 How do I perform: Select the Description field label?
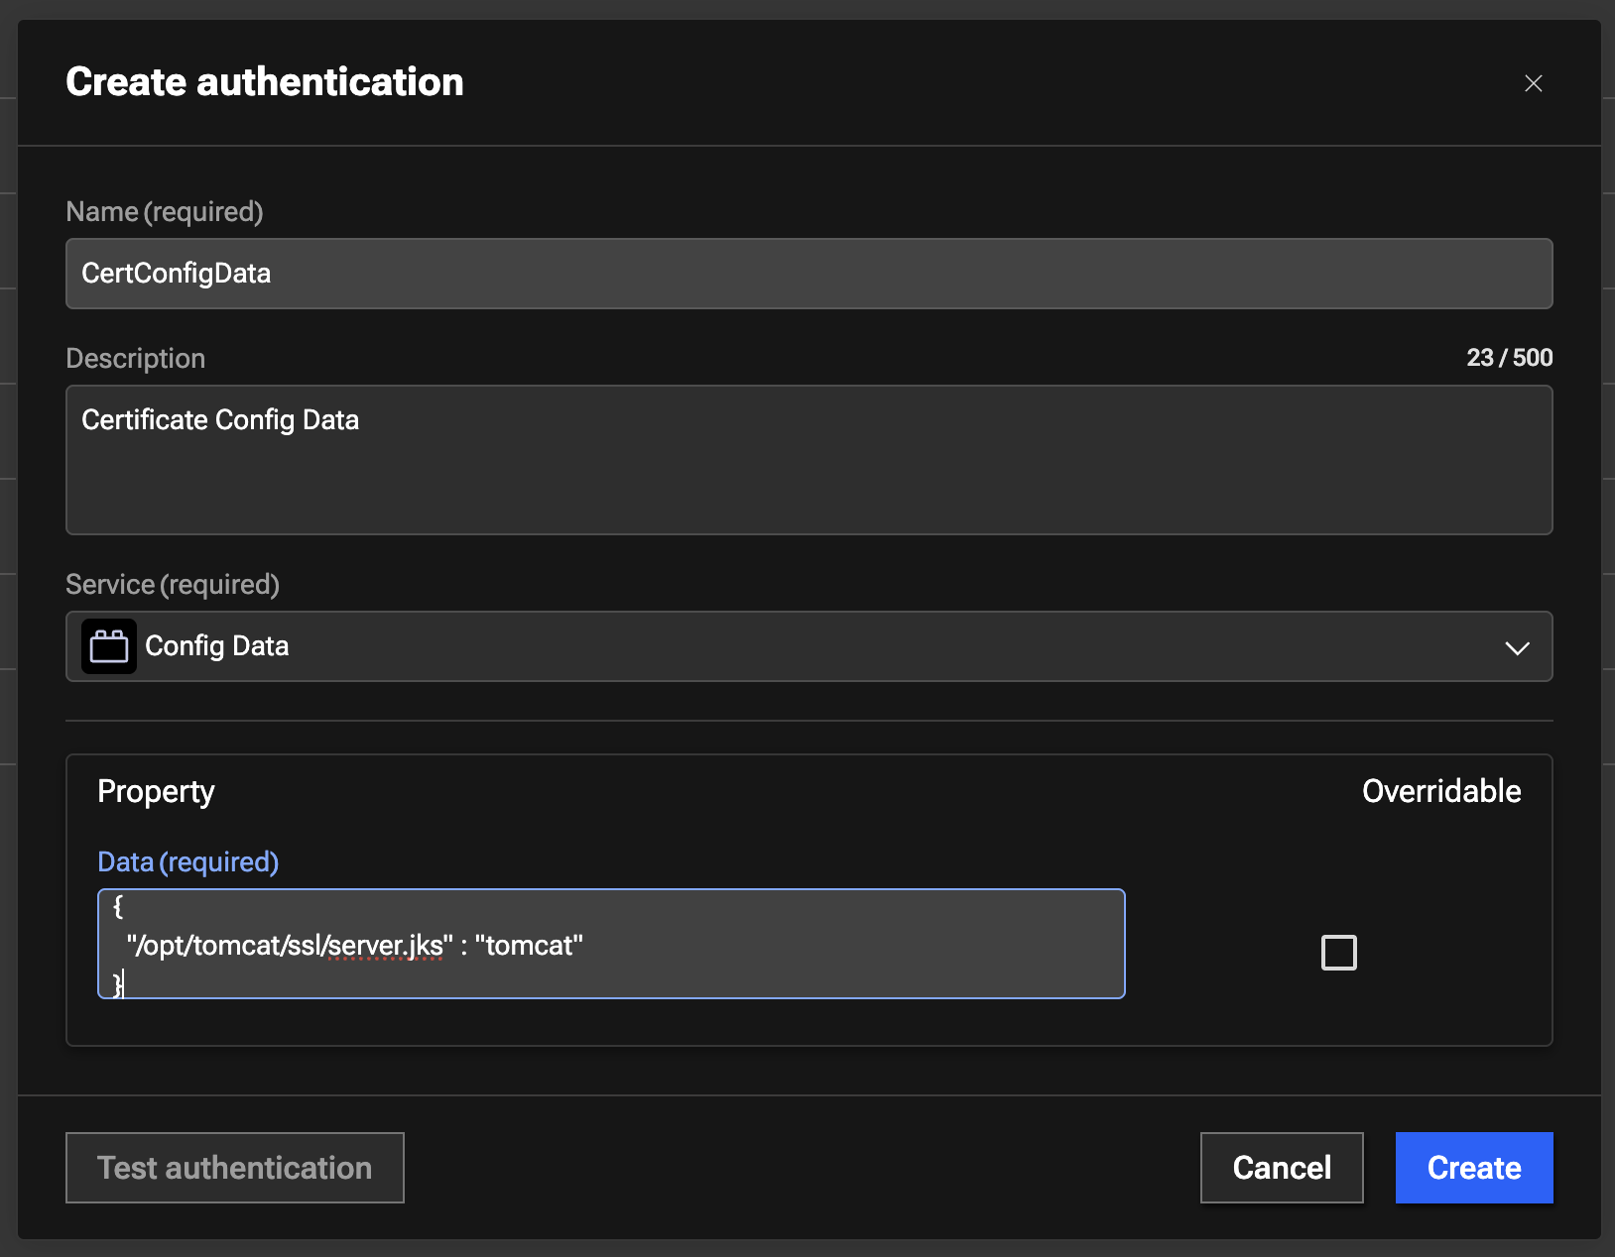(x=136, y=359)
